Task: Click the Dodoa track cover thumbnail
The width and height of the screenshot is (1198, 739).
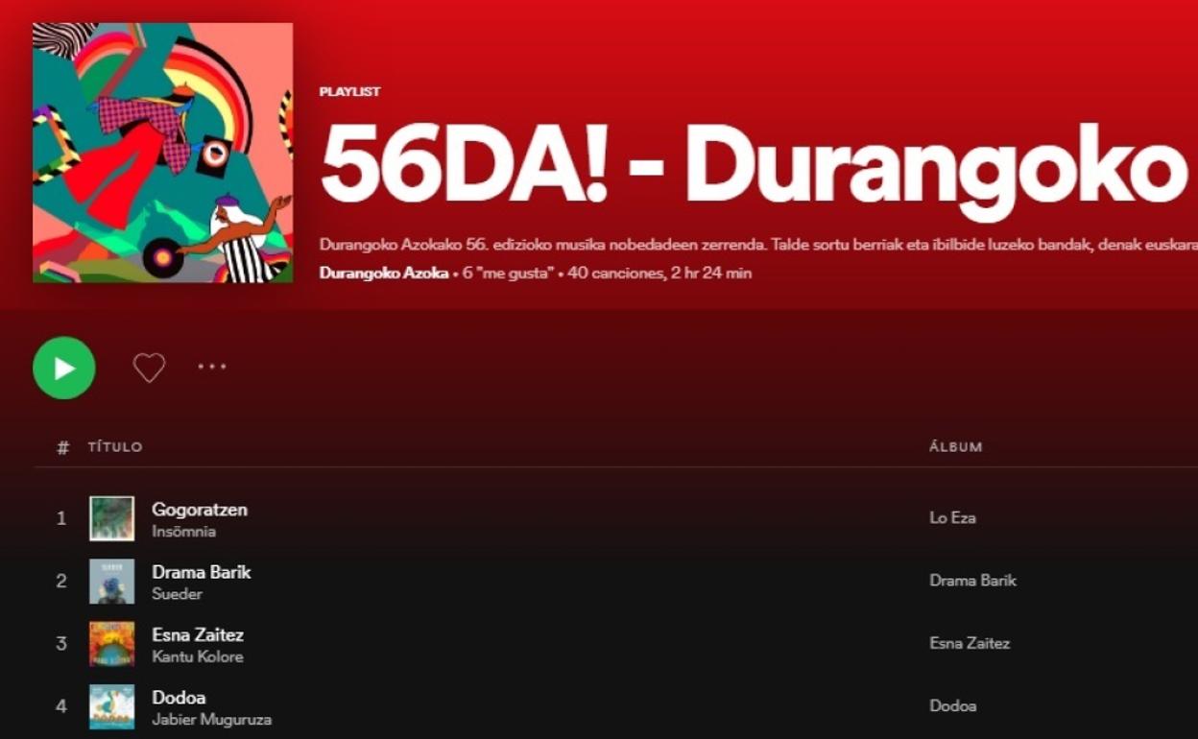Action: (x=111, y=706)
